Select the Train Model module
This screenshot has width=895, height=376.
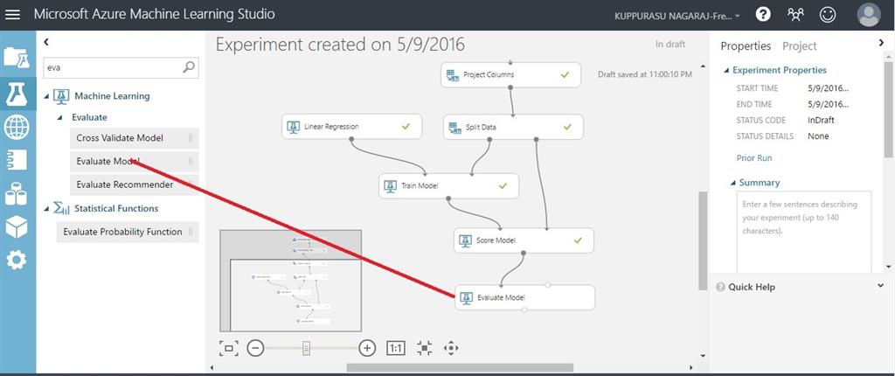pos(448,185)
